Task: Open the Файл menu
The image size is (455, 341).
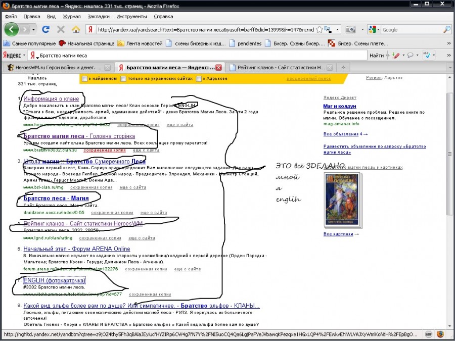Action: pyautogui.click(x=11, y=17)
